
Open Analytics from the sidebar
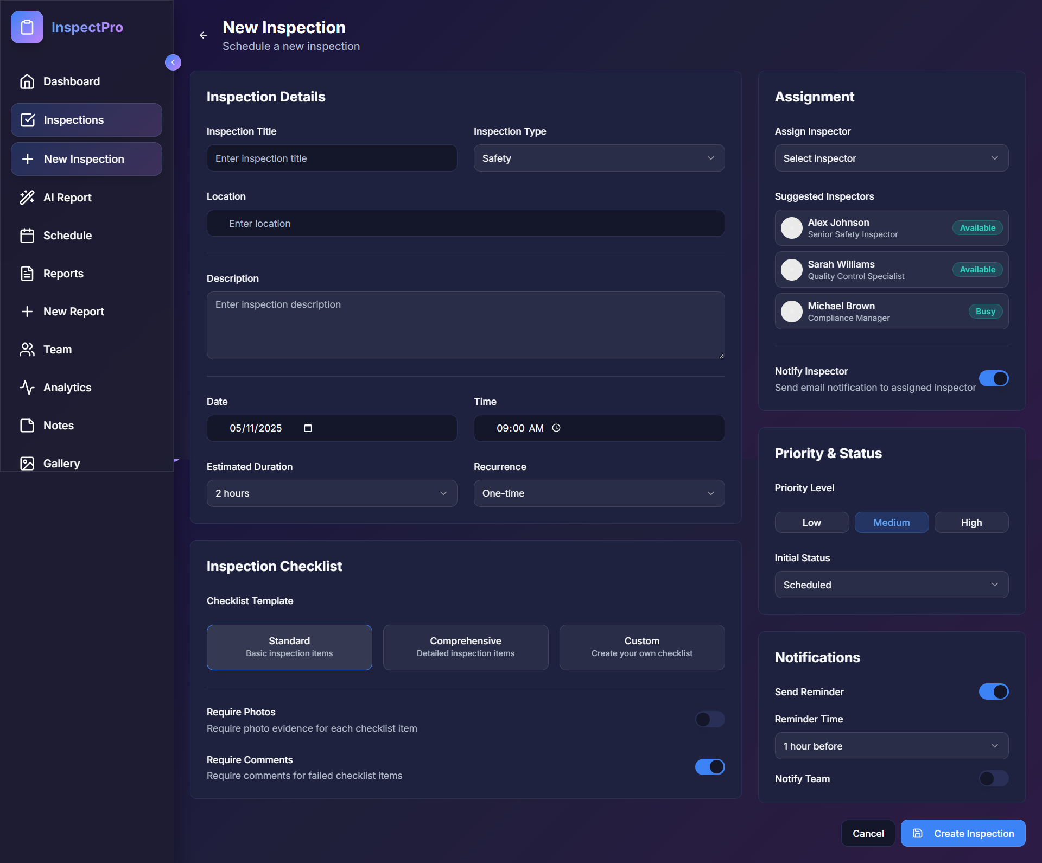86,388
